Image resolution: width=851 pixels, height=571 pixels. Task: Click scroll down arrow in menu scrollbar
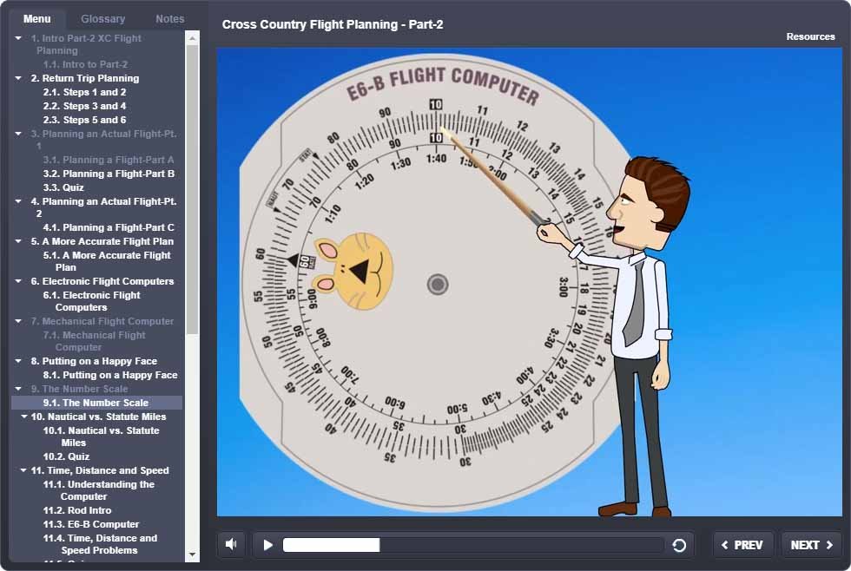click(192, 554)
